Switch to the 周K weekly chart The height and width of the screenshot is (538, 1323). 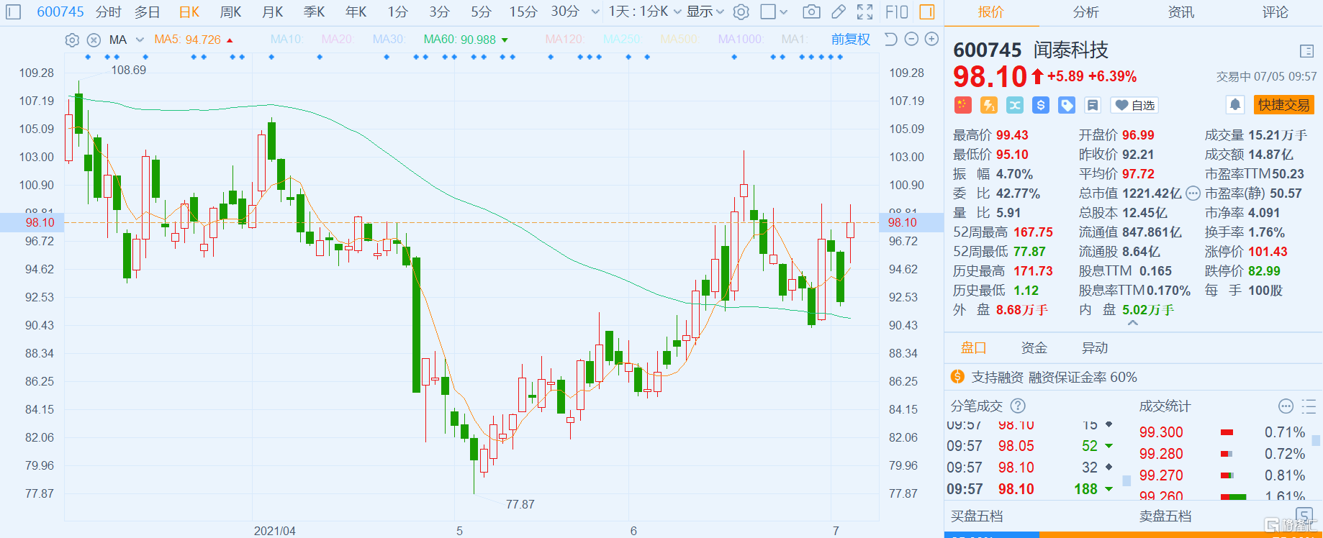click(230, 12)
